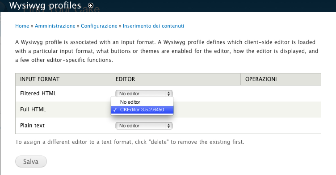Open the Plain text "No editor" dropdown
The height and width of the screenshot is (175, 336).
click(144, 126)
